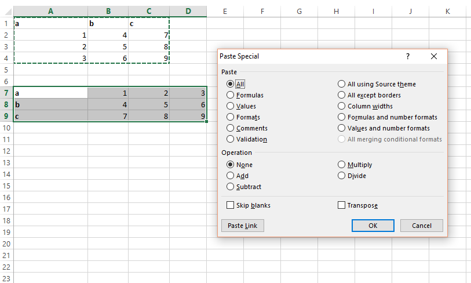Click cell A8 containing 'b'
Screen dimensions: 471x283
point(51,104)
